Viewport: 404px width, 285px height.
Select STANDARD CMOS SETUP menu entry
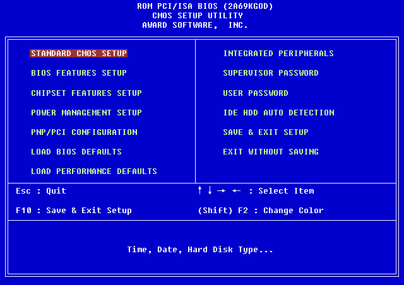pos(79,54)
